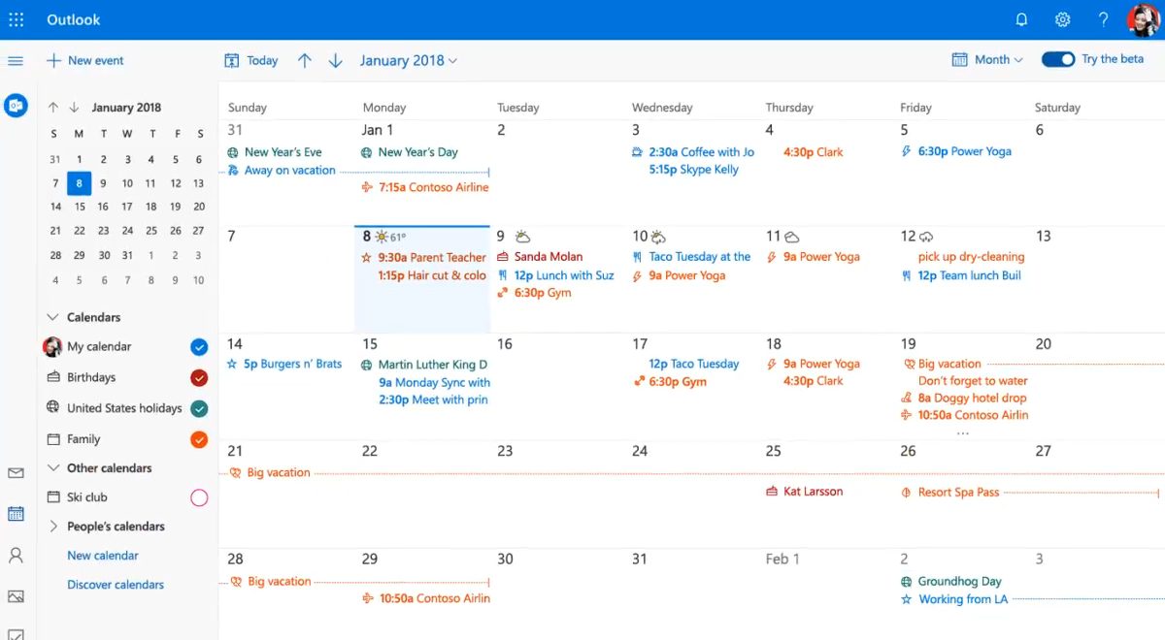Click the Outlook app logo in sidebar

16,106
